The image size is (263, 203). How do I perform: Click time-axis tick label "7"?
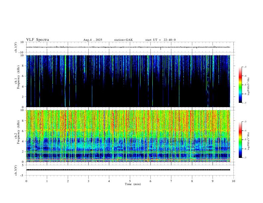pyautogui.click(x=171, y=181)
